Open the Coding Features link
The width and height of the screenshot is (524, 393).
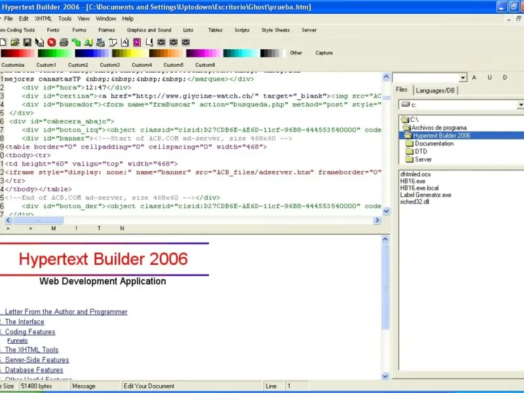[x=30, y=332]
